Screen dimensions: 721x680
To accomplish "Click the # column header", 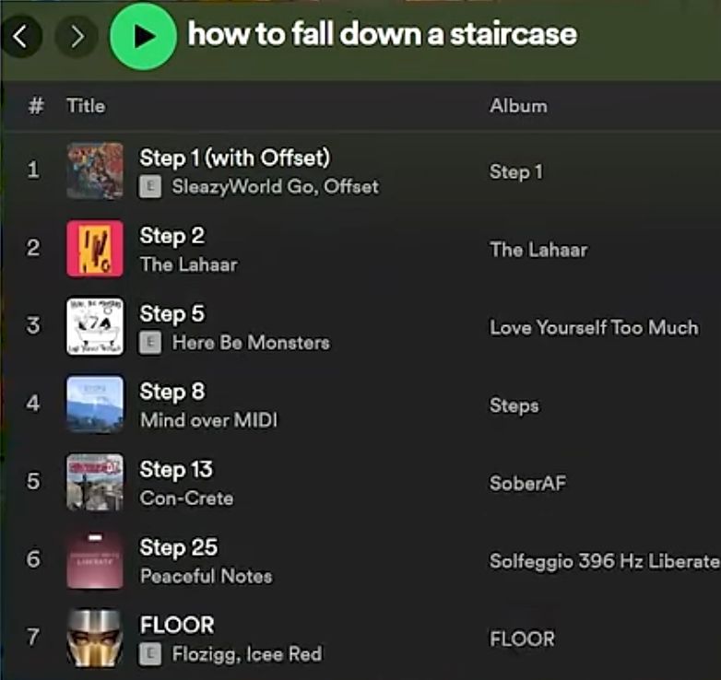I will click(x=36, y=106).
